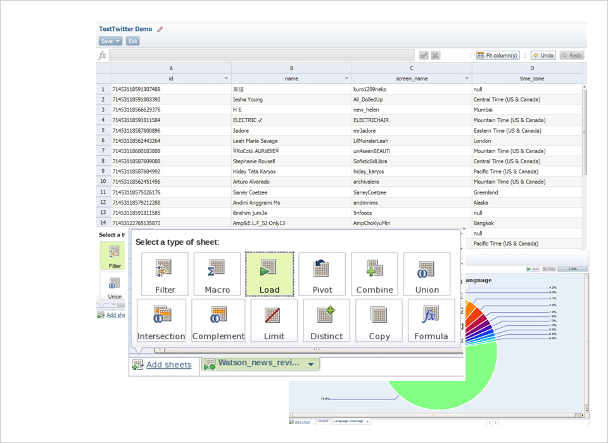Viewport: 608px width, 443px height.
Task: Switch to the Result tab
Action: pos(323,421)
